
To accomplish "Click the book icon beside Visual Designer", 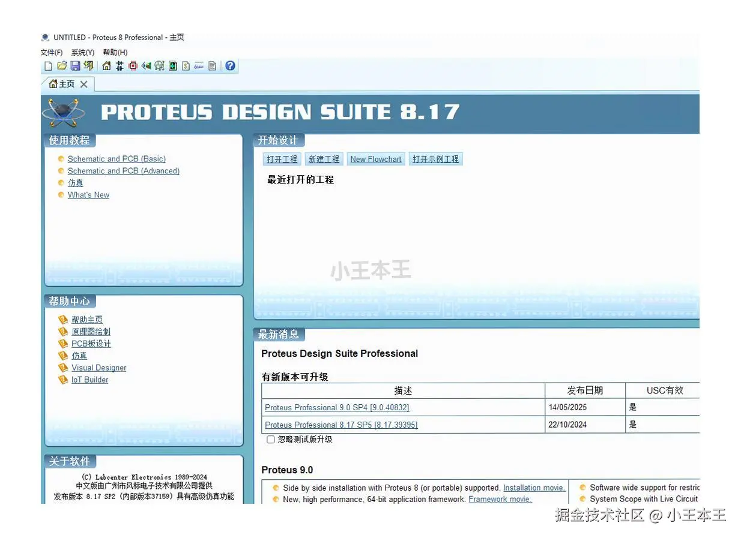I will (x=63, y=368).
